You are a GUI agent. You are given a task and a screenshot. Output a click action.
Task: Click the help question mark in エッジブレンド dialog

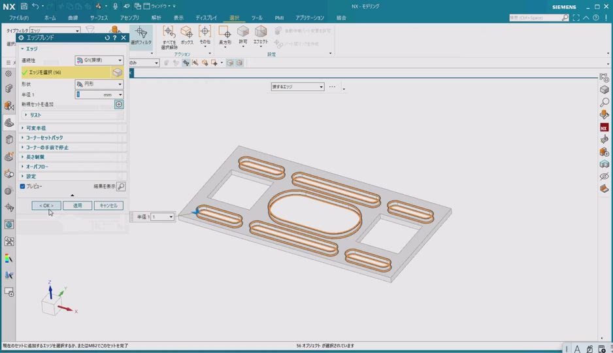[114, 37]
